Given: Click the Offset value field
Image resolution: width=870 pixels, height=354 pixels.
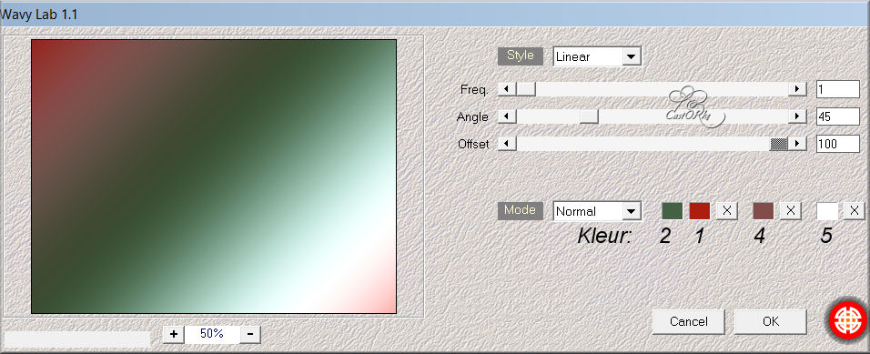Looking at the screenshot, I should click(x=838, y=144).
